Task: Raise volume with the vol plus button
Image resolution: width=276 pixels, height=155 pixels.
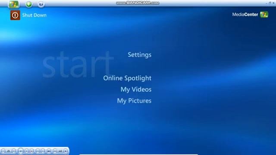Action: pyautogui.click(x=66, y=151)
